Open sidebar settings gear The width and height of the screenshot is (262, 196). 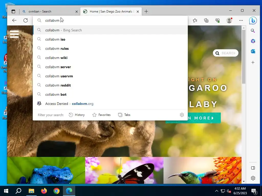(253, 178)
